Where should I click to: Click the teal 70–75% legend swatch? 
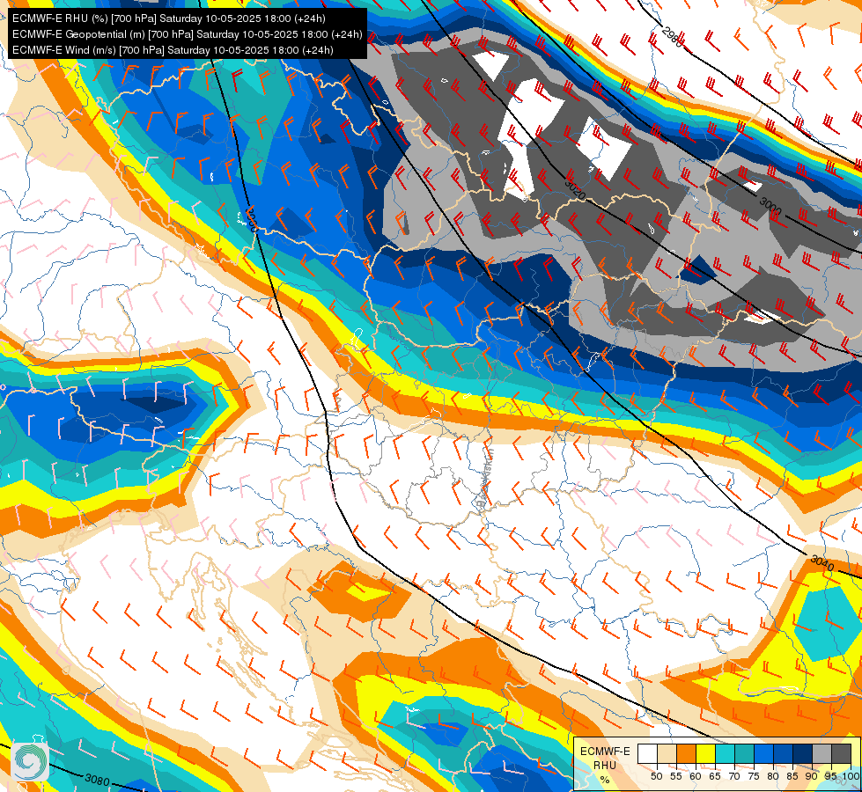(744, 753)
